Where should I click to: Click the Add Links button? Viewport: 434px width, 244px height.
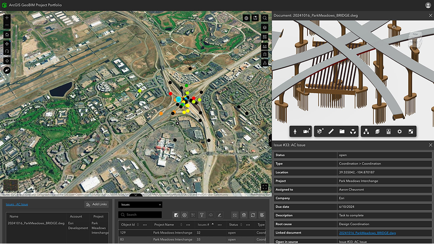click(x=96, y=204)
